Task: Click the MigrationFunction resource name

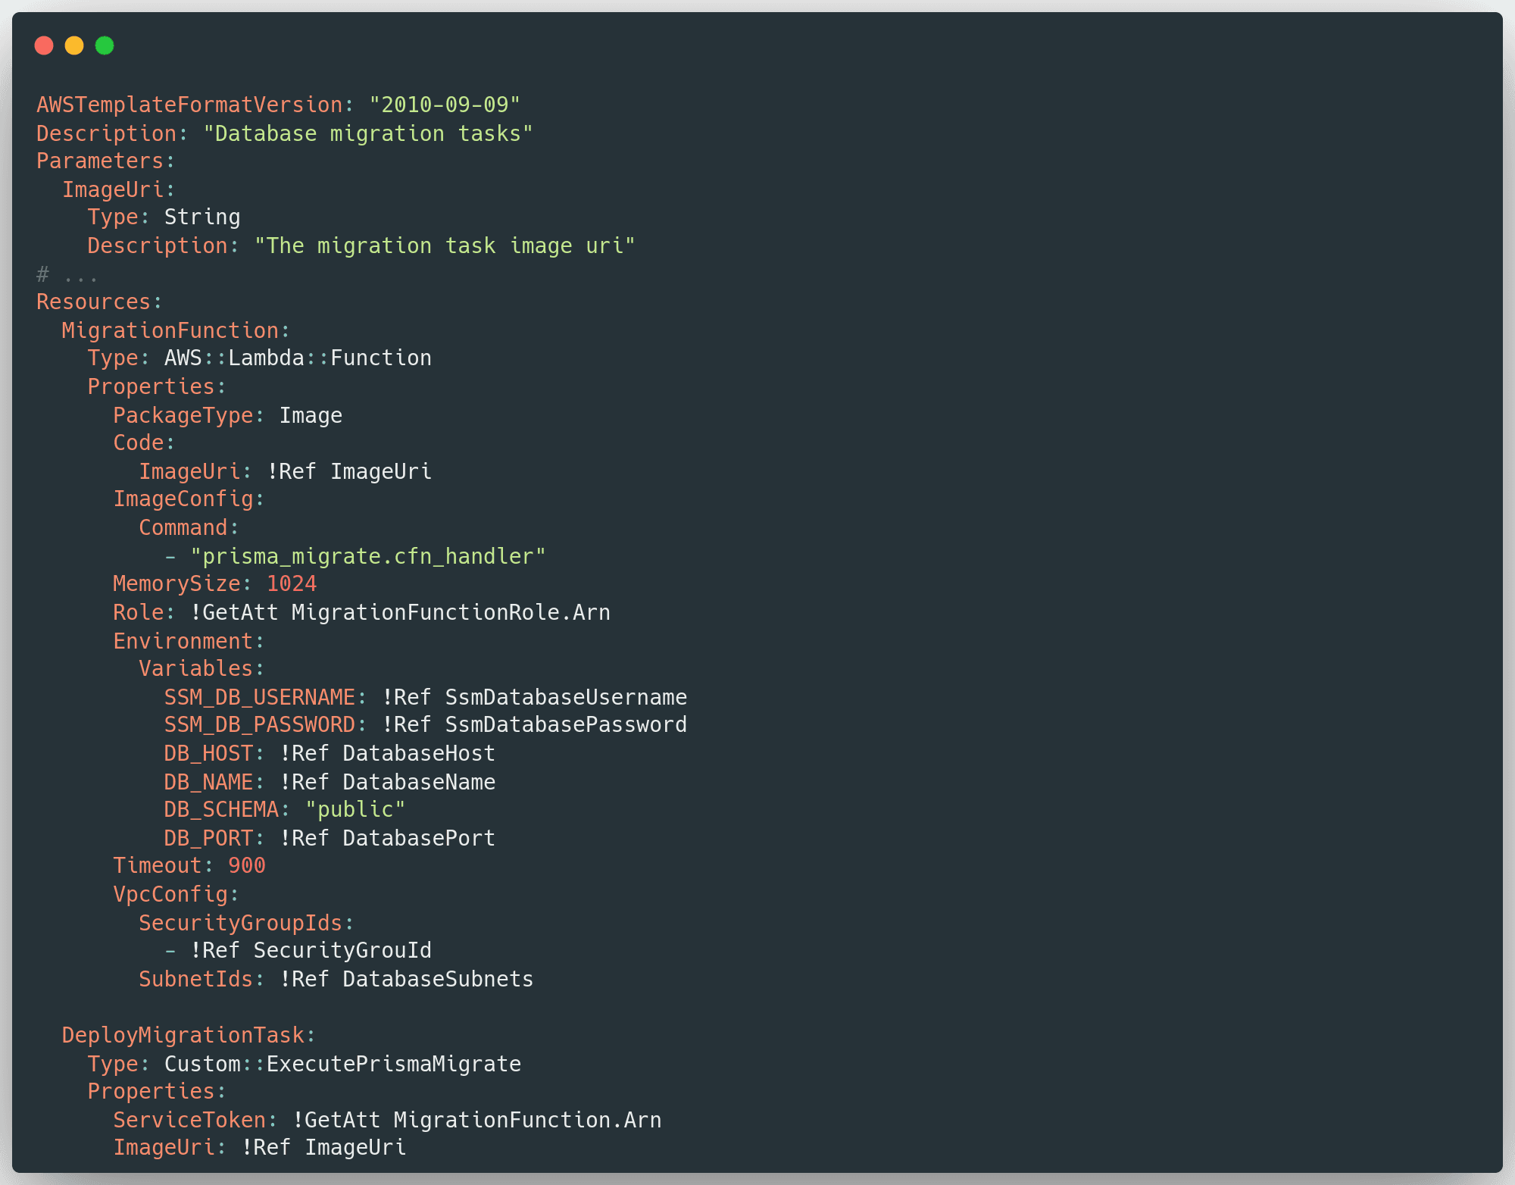Action: [x=170, y=330]
